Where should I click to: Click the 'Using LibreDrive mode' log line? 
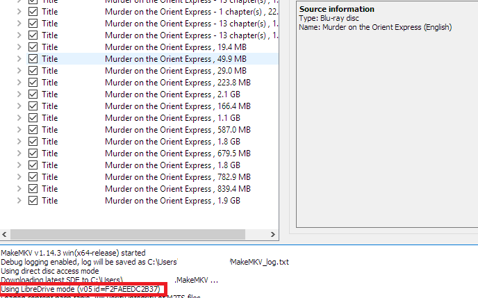pos(81,289)
